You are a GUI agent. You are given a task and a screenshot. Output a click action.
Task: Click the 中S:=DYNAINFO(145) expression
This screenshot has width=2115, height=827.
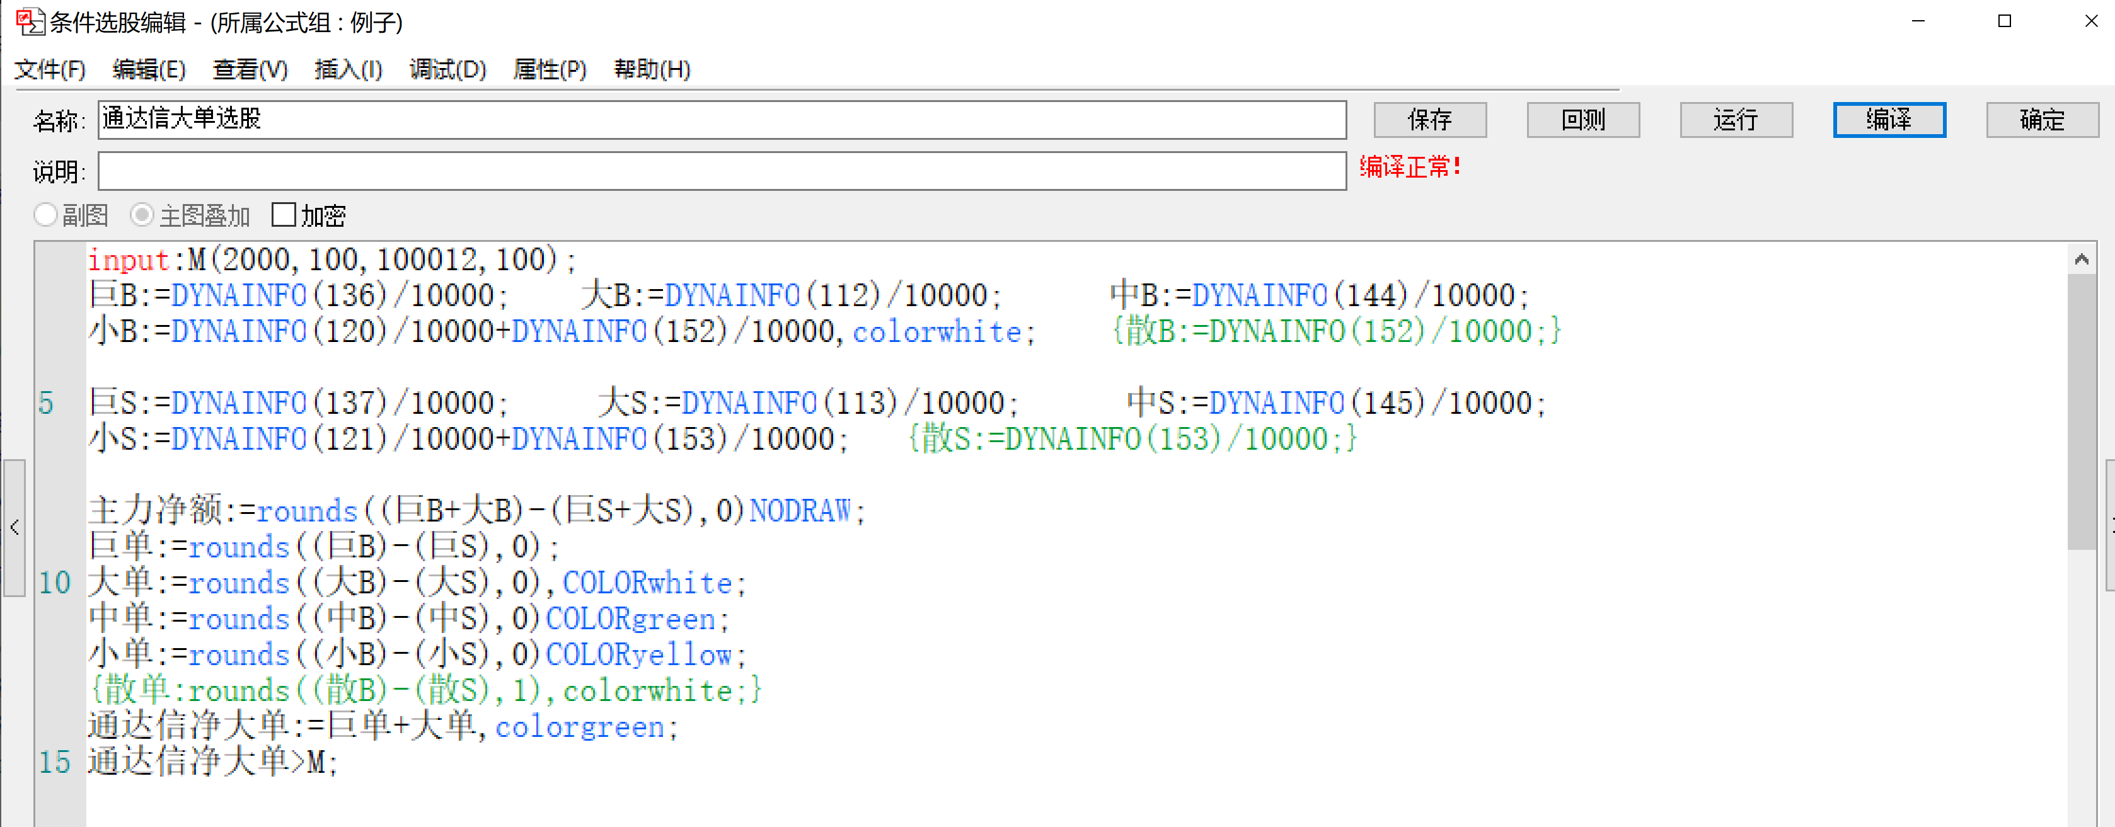(x=1337, y=403)
